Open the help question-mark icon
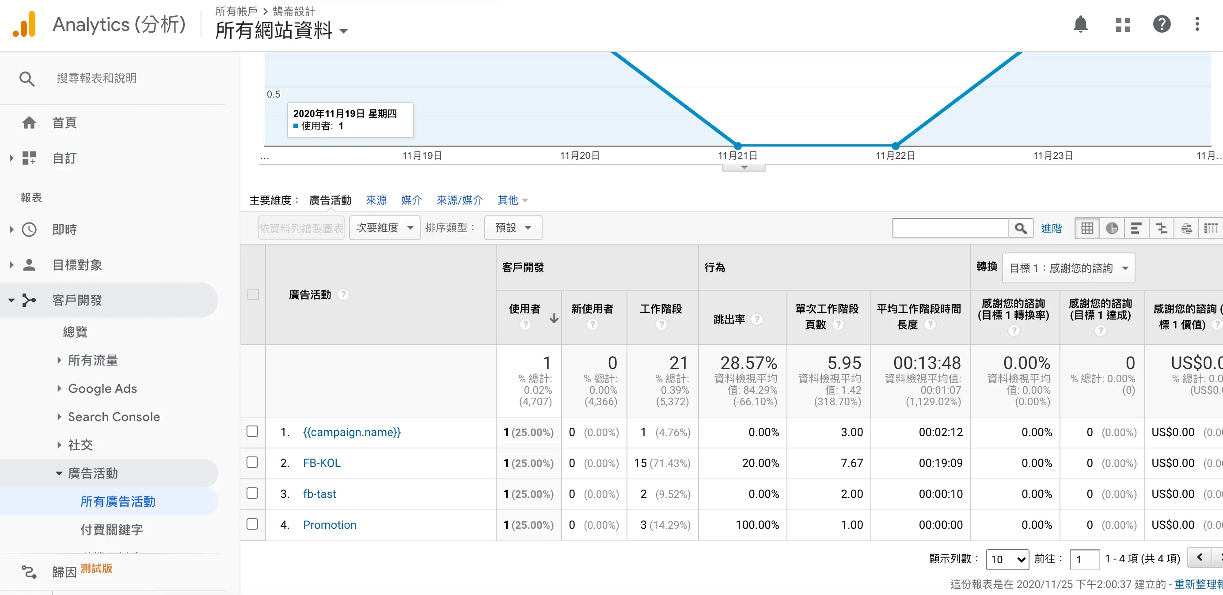This screenshot has height=595, width=1223. click(x=1161, y=24)
